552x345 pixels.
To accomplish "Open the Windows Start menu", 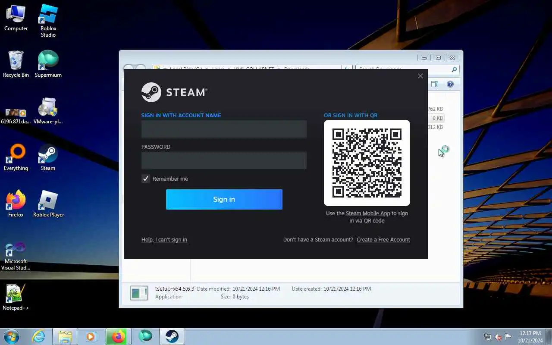I will (x=12, y=336).
